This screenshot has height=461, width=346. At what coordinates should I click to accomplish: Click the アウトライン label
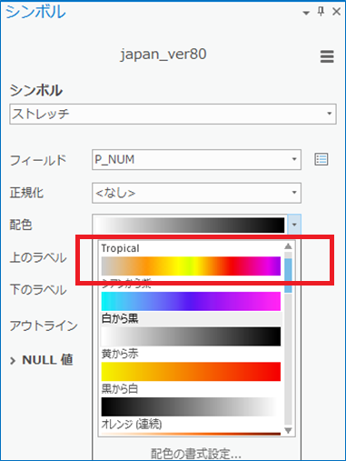point(44,326)
